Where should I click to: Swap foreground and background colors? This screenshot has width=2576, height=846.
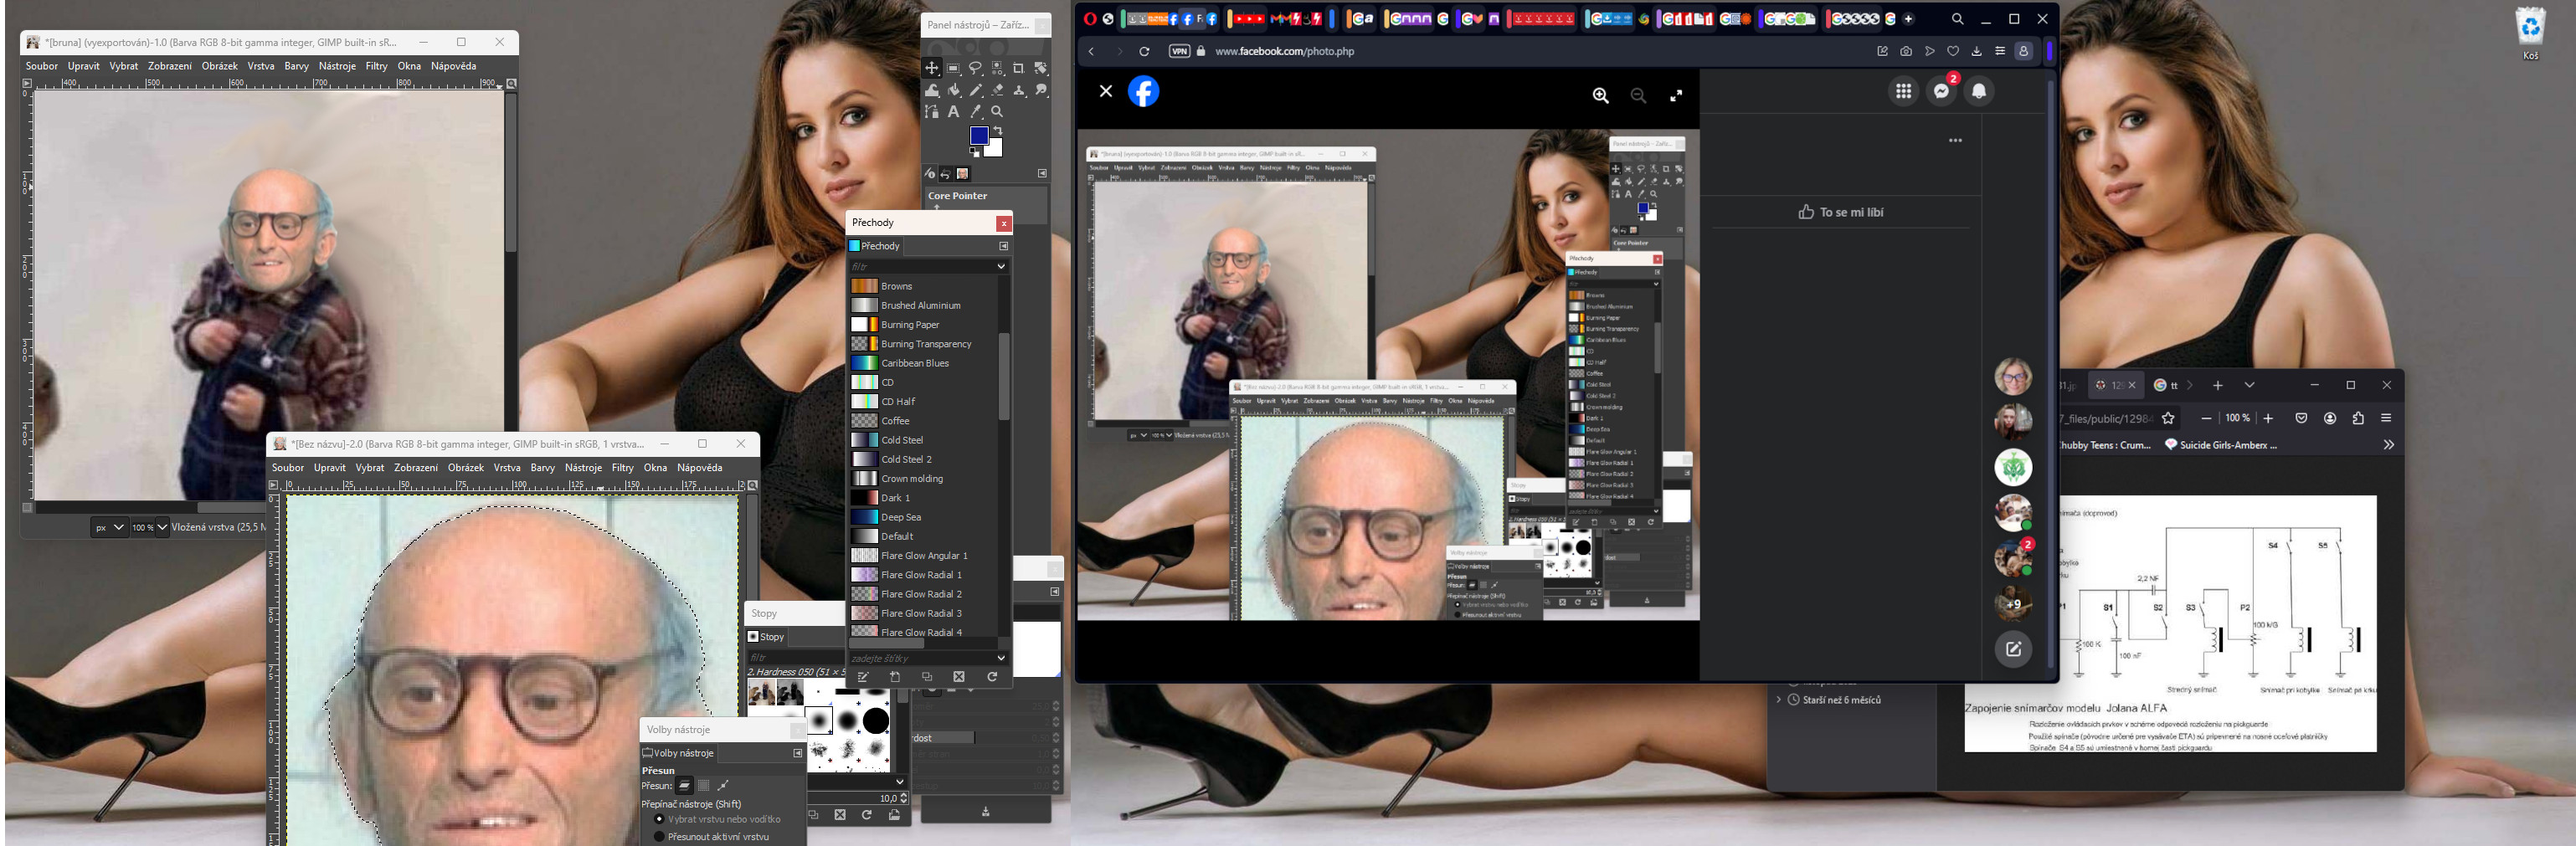999,131
